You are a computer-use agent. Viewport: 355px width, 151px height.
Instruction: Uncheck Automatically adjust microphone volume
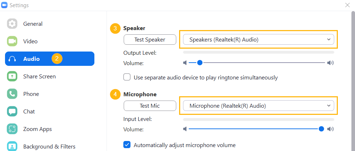[x=127, y=145]
